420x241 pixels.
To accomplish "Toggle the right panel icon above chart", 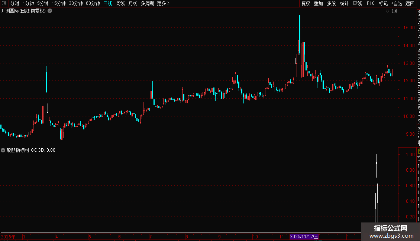I will click(x=394, y=11).
